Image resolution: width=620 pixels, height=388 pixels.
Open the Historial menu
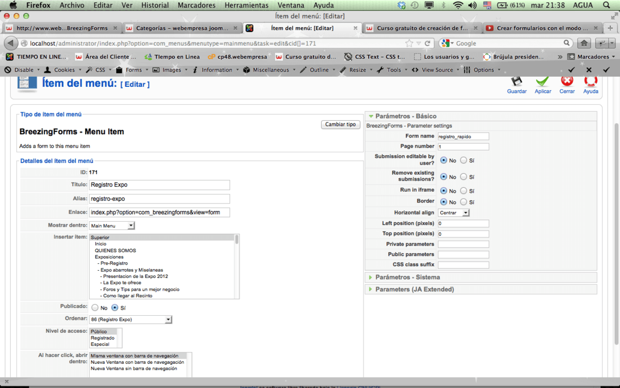pos(154,5)
